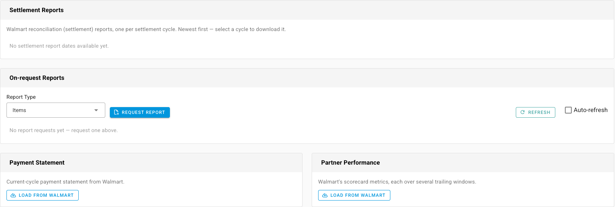
Task: Click the 'No settlement report dates available yet.' text
Action: click(x=59, y=46)
